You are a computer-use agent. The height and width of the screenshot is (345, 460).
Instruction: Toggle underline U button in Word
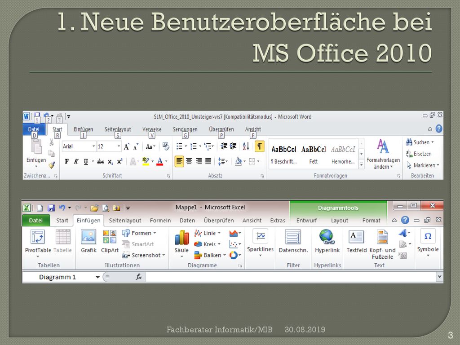(x=86, y=161)
